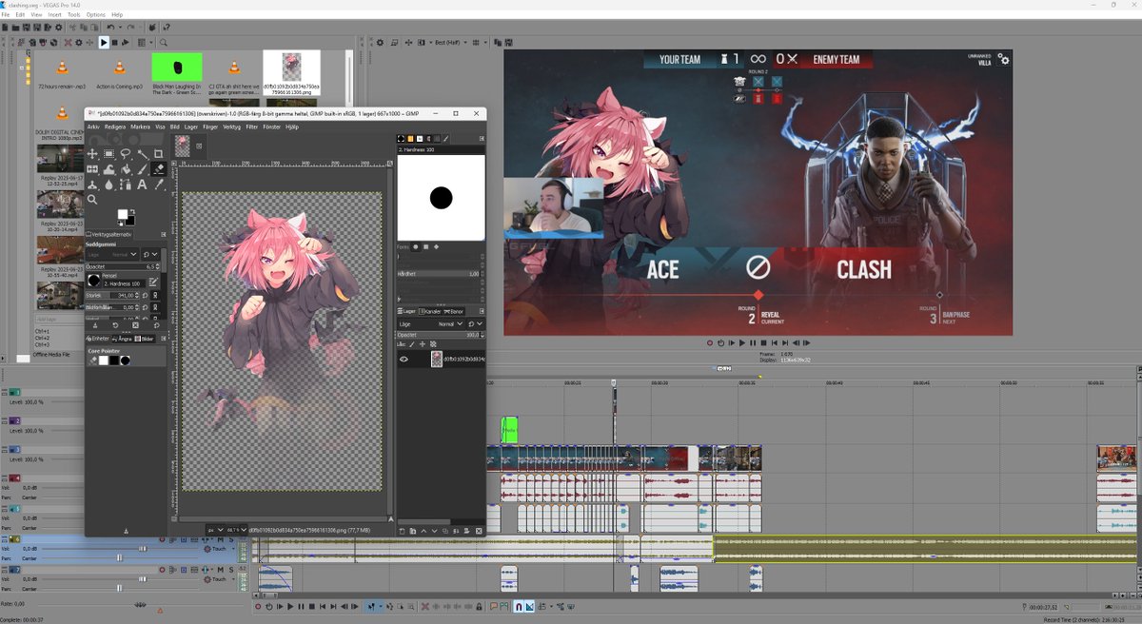Select the GIMP Eraser tool
The image size is (1142, 624).
[159, 169]
